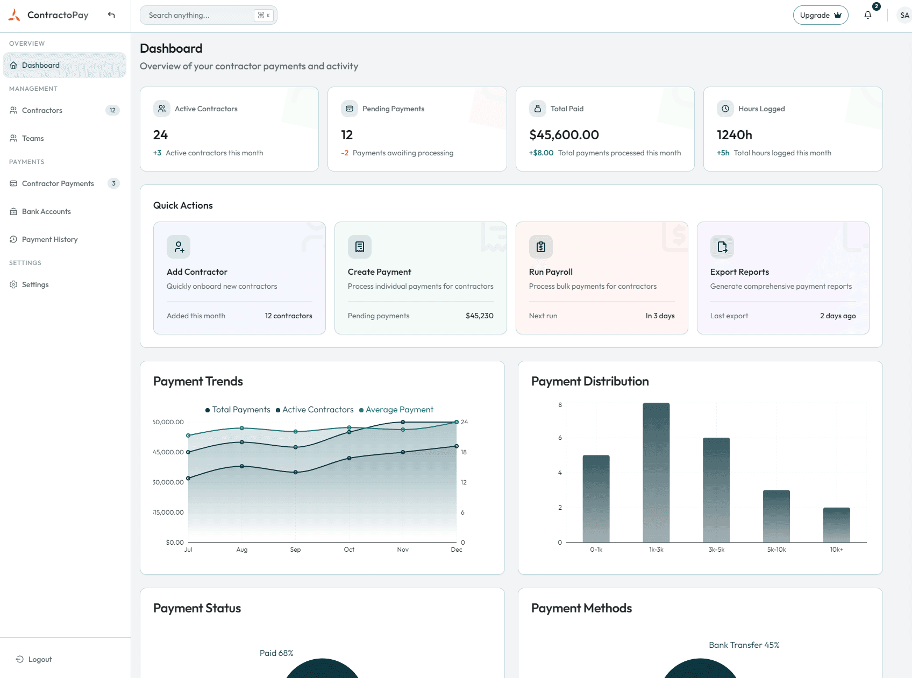
Task: Open the Run Payroll quick action card
Action: pos(602,278)
